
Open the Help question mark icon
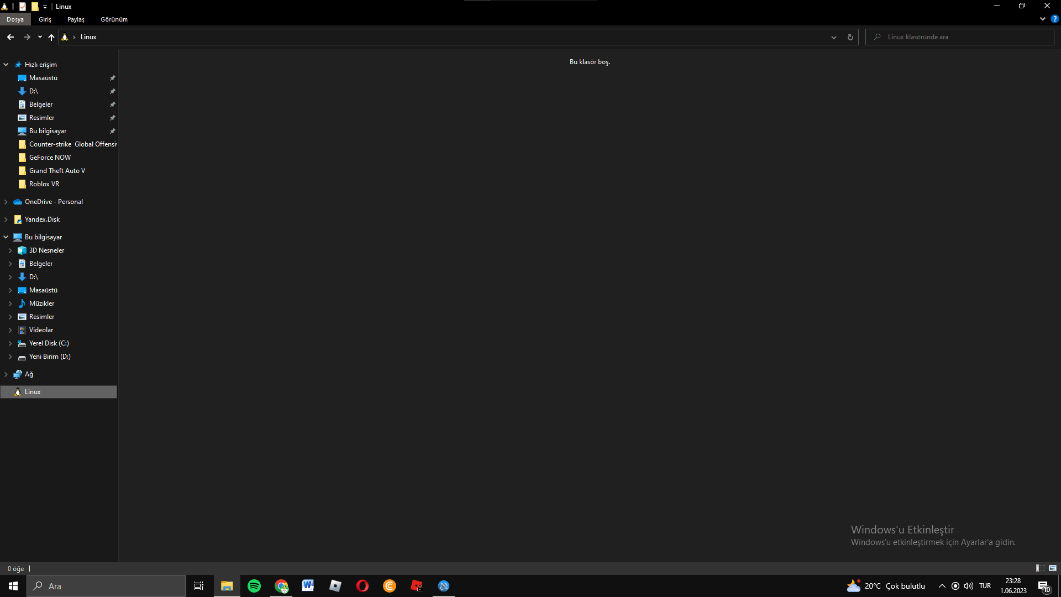pyautogui.click(x=1054, y=19)
